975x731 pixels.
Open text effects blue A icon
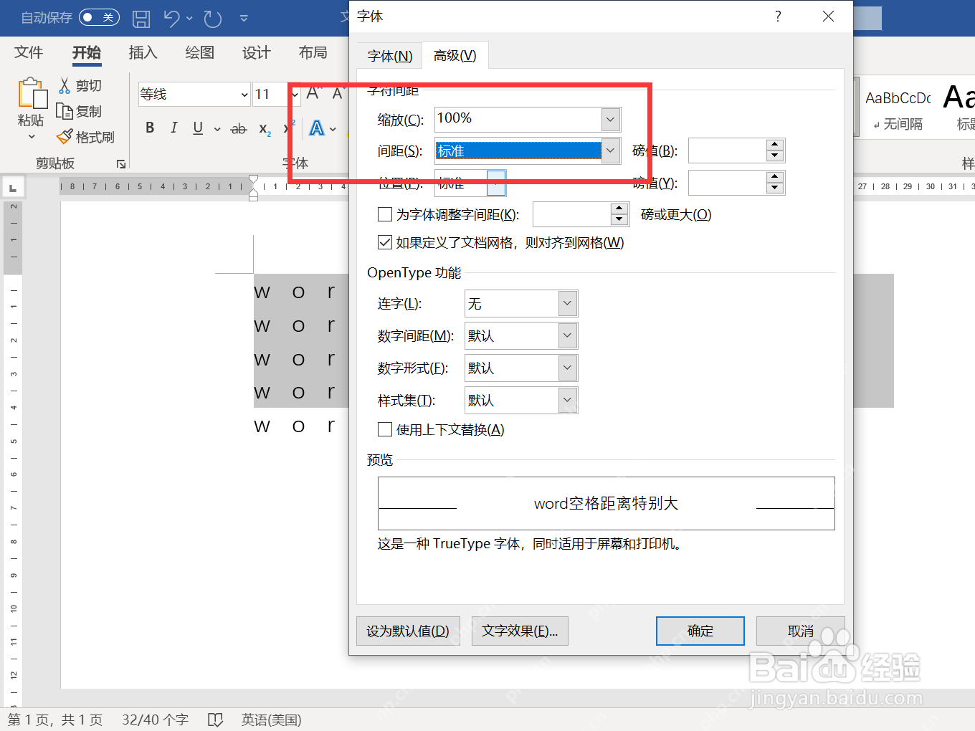[317, 128]
